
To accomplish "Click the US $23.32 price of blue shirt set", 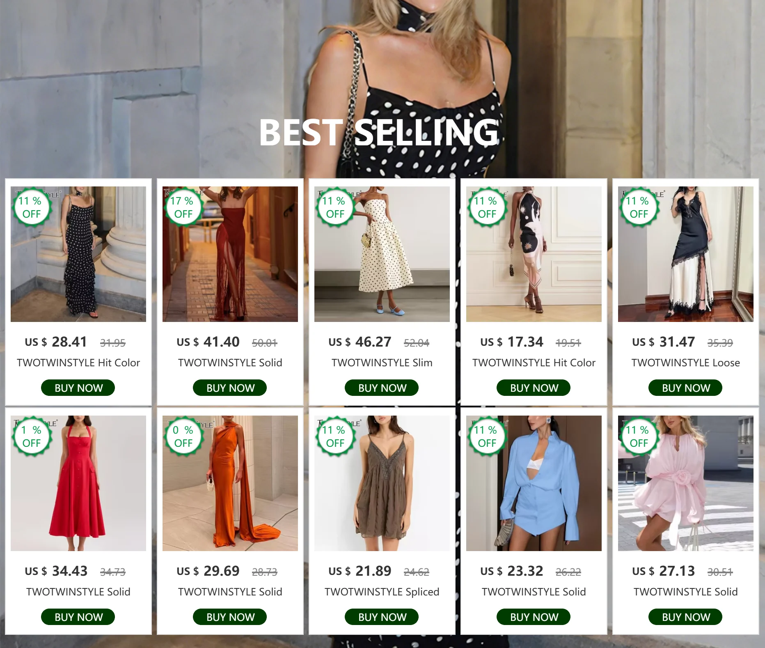I will [512, 571].
